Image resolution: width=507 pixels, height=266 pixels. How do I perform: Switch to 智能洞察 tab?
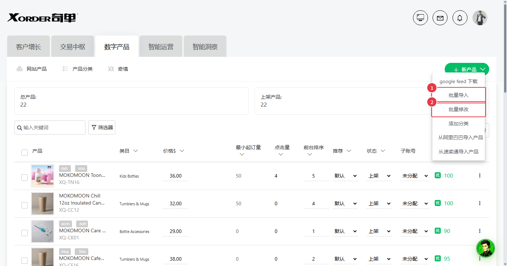coord(205,47)
